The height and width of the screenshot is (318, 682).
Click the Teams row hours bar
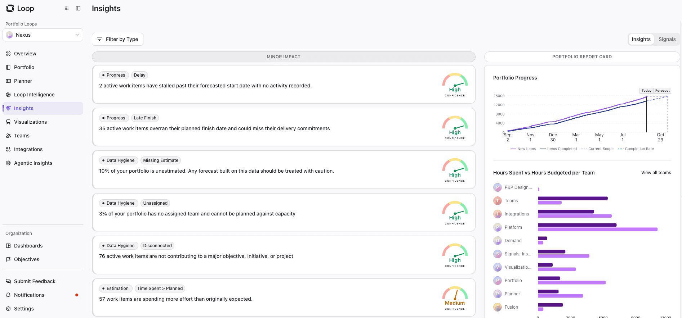click(x=572, y=201)
